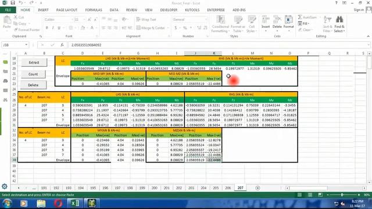Screen dimensions: 372x209
Task: Open the Name Box dropdown arrow
Action: pos(26,45)
